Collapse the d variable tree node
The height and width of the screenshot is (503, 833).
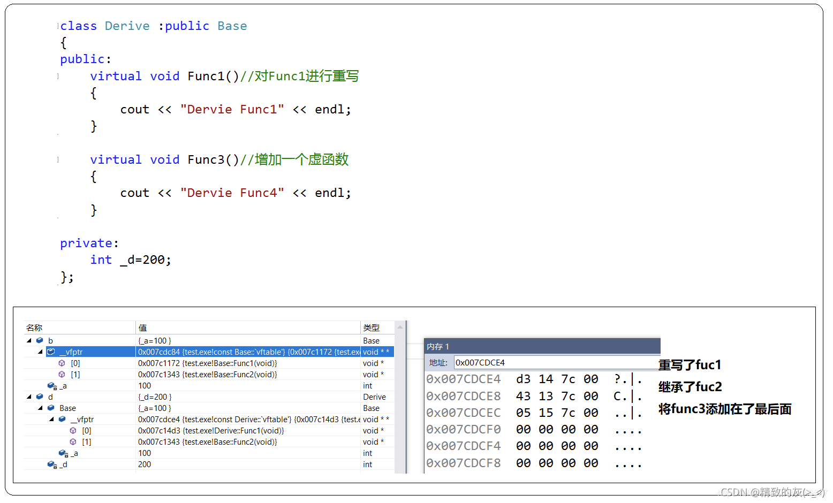tap(29, 397)
